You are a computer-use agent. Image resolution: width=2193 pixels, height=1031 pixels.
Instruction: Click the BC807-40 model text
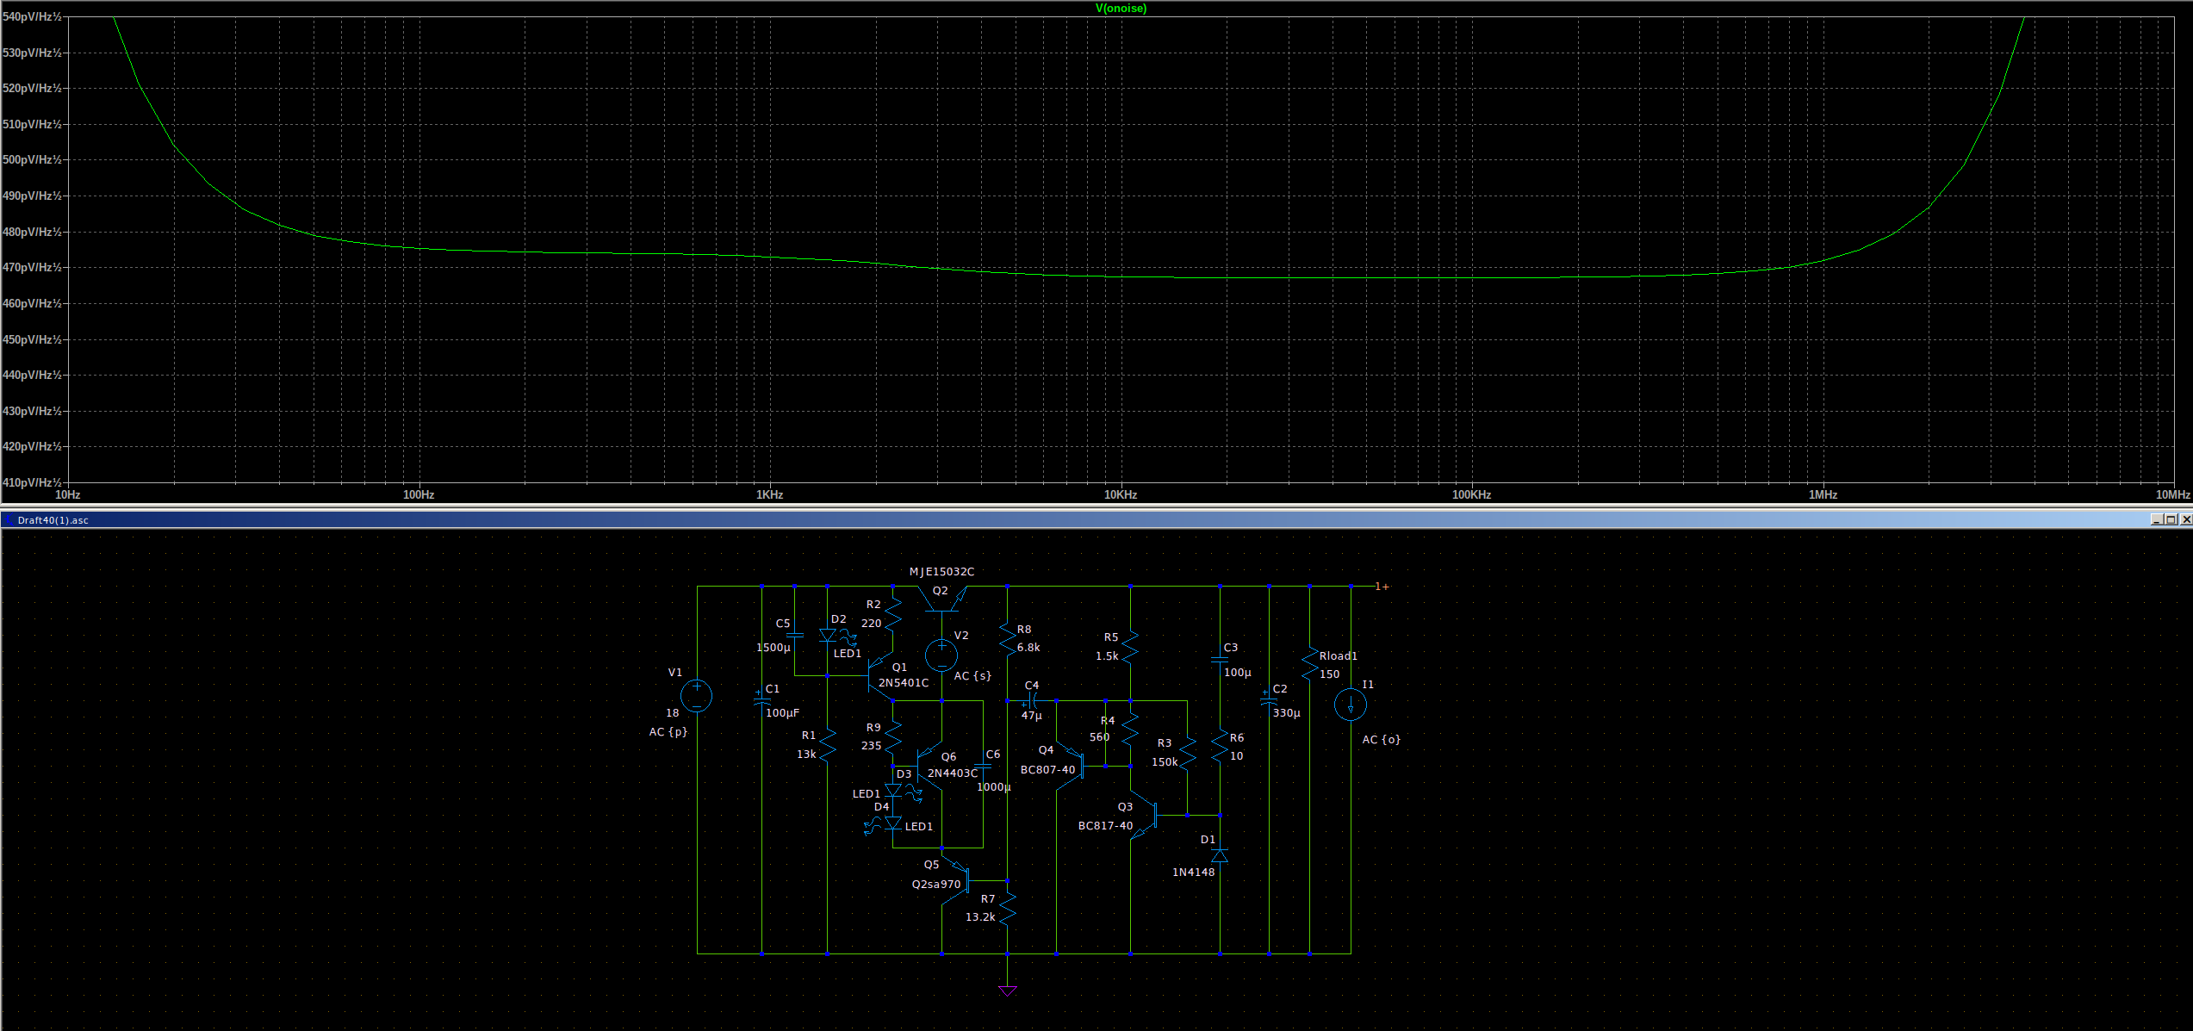point(1048,770)
